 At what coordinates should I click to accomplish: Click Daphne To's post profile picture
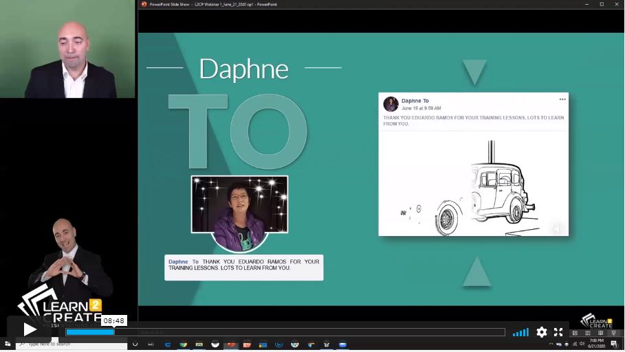391,104
